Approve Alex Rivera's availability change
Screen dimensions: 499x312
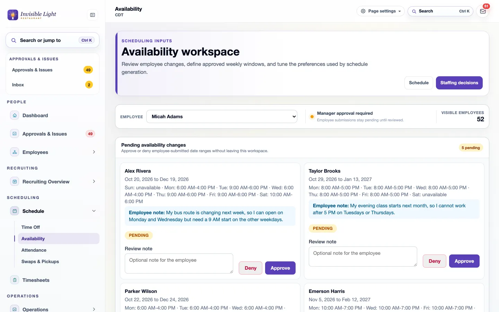point(280,268)
